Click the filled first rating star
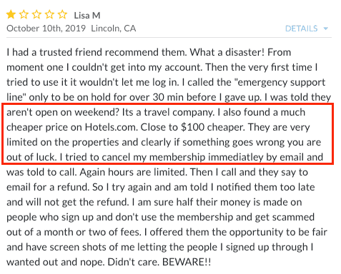The height and width of the screenshot is (274, 341). pyautogui.click(x=11, y=15)
